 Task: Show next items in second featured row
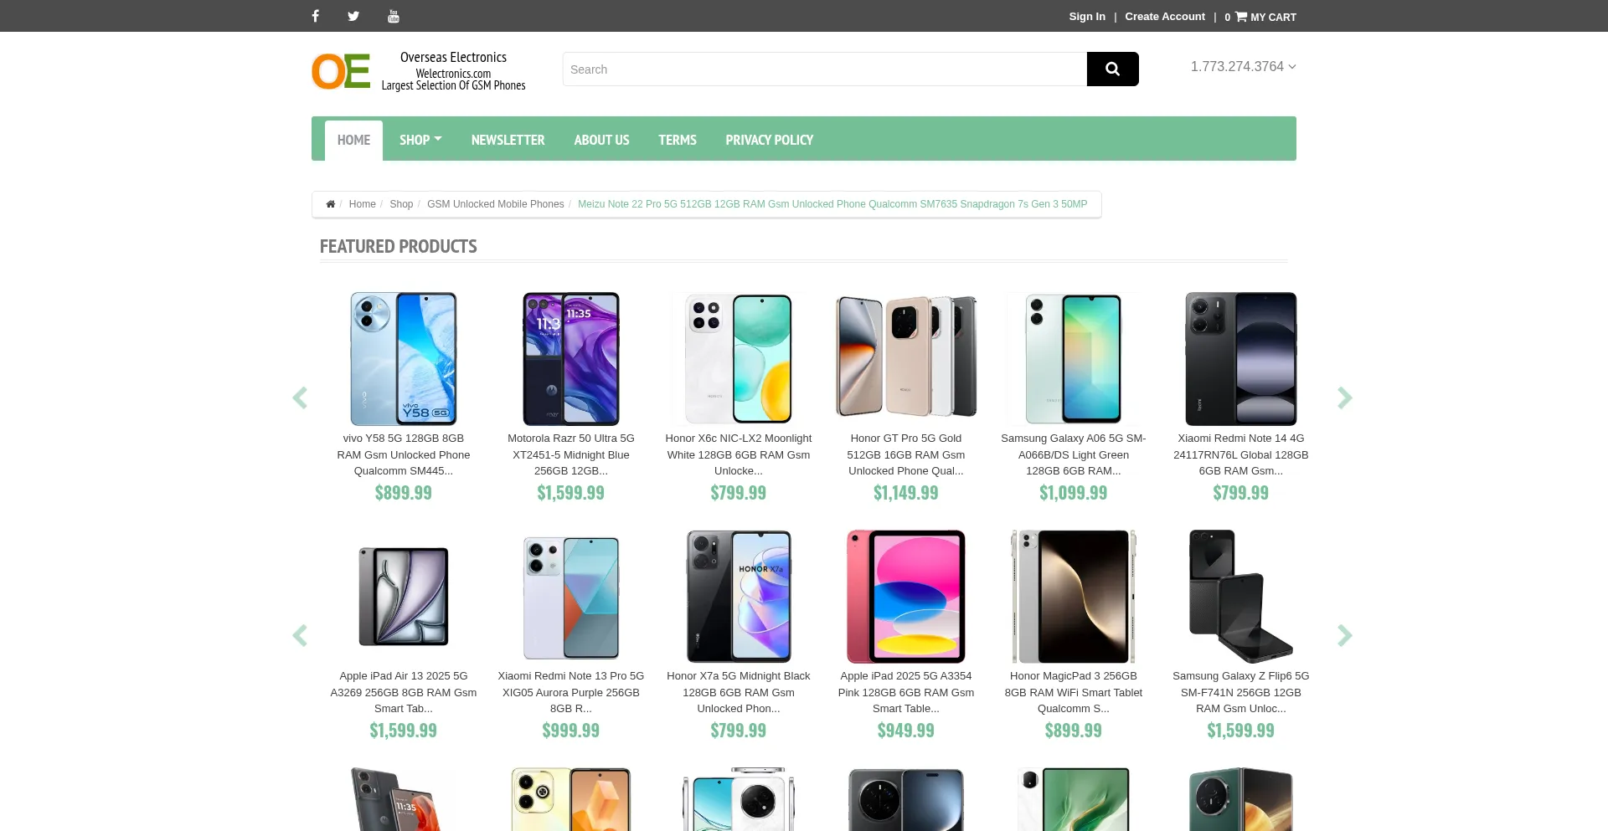[x=1345, y=635]
